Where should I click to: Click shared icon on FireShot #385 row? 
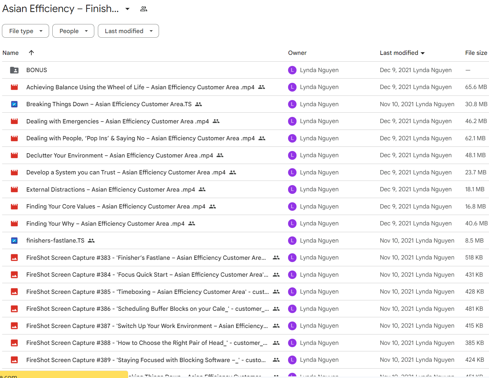tap(276, 292)
